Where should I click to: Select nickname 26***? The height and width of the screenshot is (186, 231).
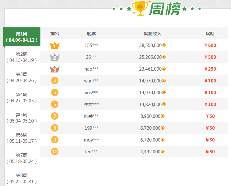(91, 57)
